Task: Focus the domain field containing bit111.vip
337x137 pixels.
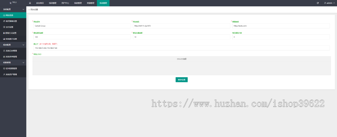Action: coord(181,26)
